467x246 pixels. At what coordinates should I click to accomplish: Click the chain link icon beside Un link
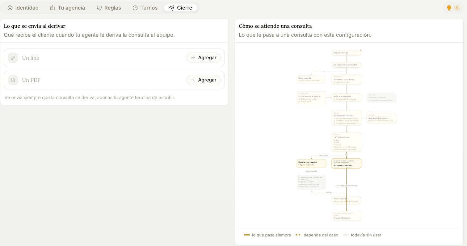pos(13,58)
